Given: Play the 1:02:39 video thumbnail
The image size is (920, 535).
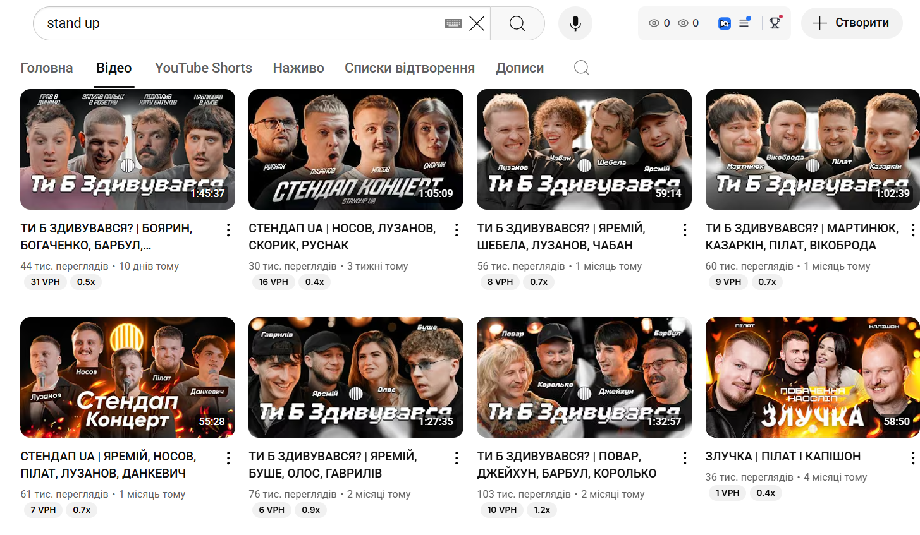Looking at the screenshot, I should point(813,149).
